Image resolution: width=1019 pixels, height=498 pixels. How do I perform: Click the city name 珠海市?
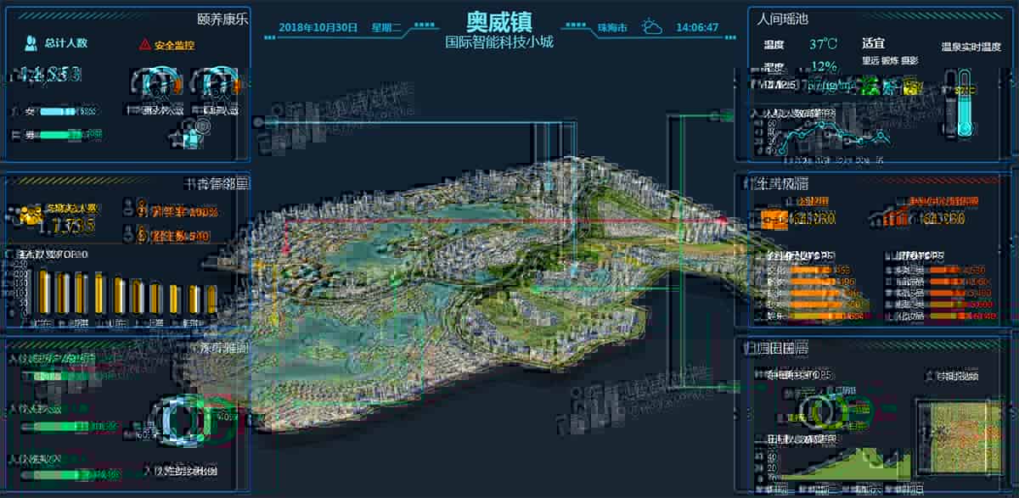pos(611,28)
